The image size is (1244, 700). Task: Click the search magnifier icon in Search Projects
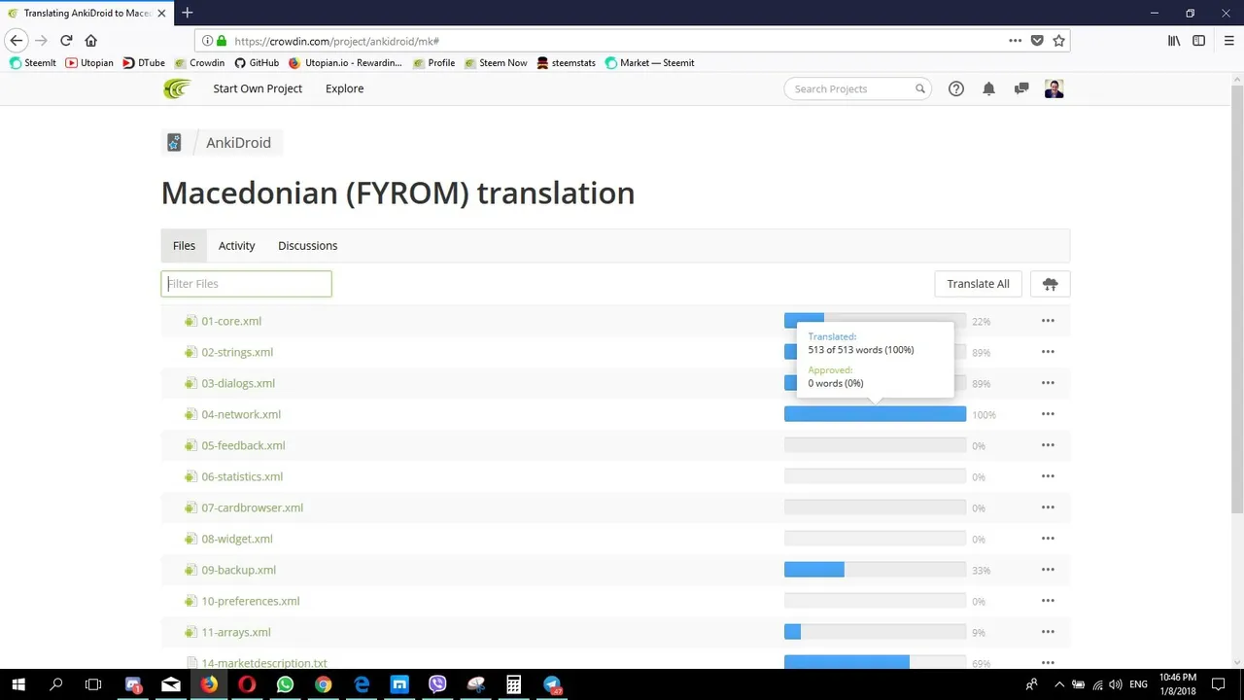pos(919,88)
